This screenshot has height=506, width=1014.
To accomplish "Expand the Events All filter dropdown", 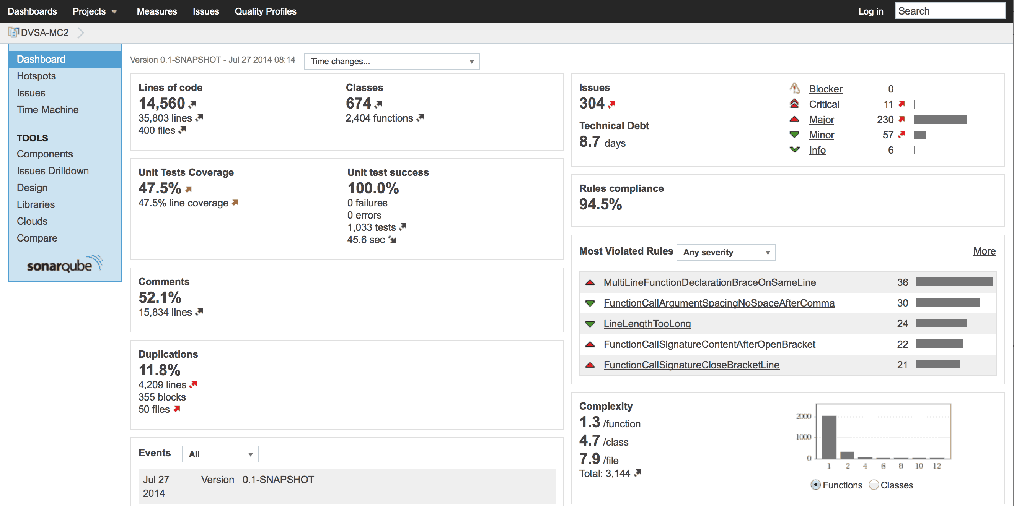I will [220, 454].
